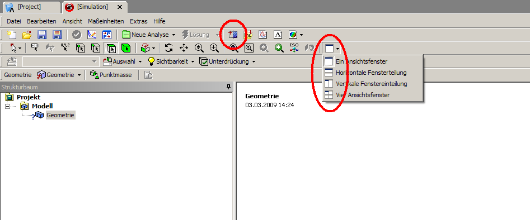Collapse the Modell tree node

(x=7, y=106)
